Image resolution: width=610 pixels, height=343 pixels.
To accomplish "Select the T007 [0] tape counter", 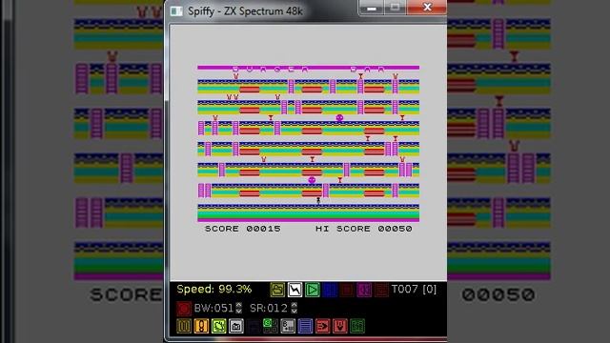I will tap(414, 290).
